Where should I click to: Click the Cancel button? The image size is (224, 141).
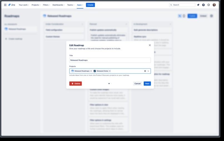pos(137,83)
